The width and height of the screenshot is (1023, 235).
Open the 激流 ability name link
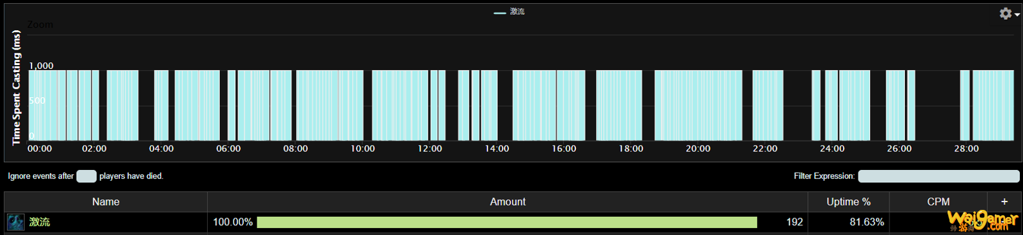click(39, 222)
